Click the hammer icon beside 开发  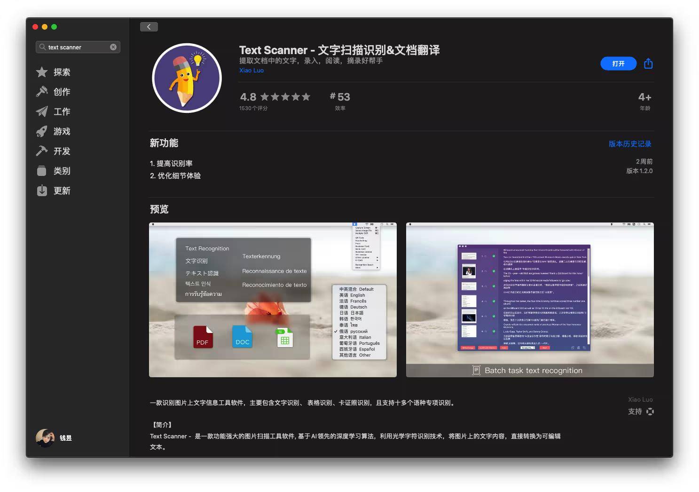click(x=42, y=151)
